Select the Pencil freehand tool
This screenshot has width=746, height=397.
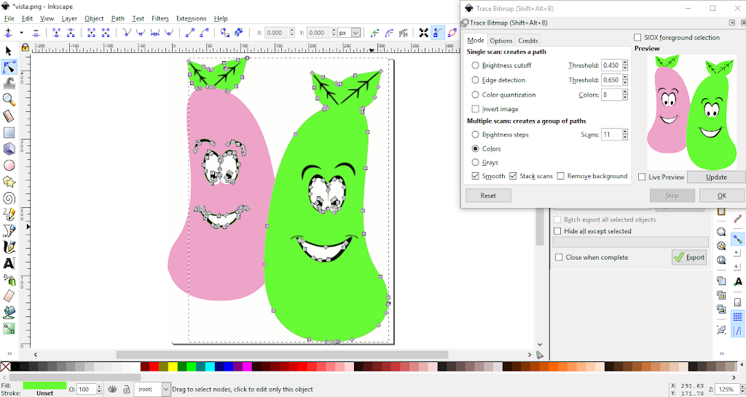pos(9,214)
